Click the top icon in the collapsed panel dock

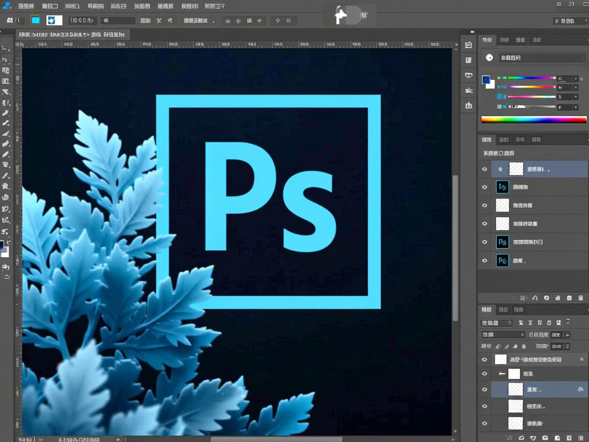468,45
